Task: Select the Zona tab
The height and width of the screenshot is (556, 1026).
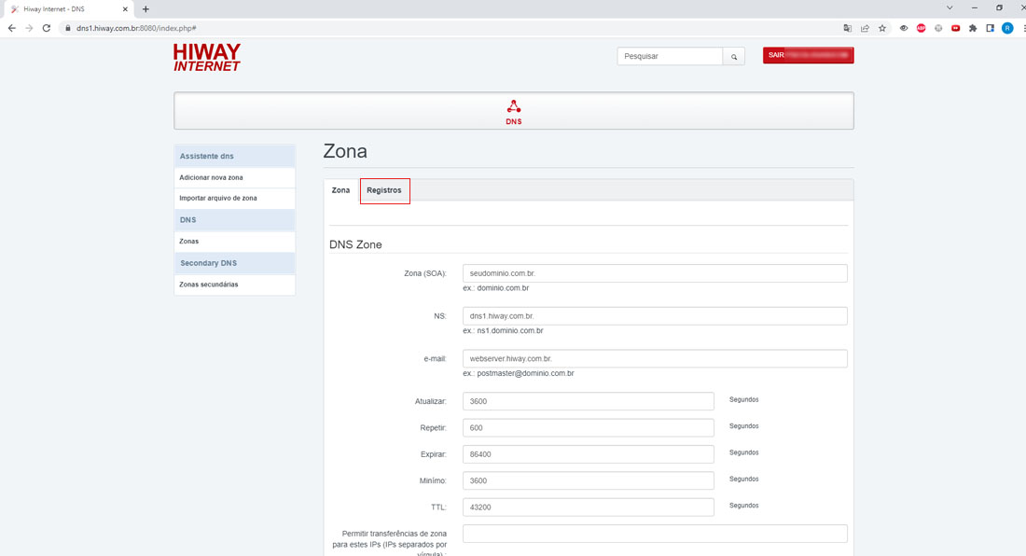Action: pos(340,190)
